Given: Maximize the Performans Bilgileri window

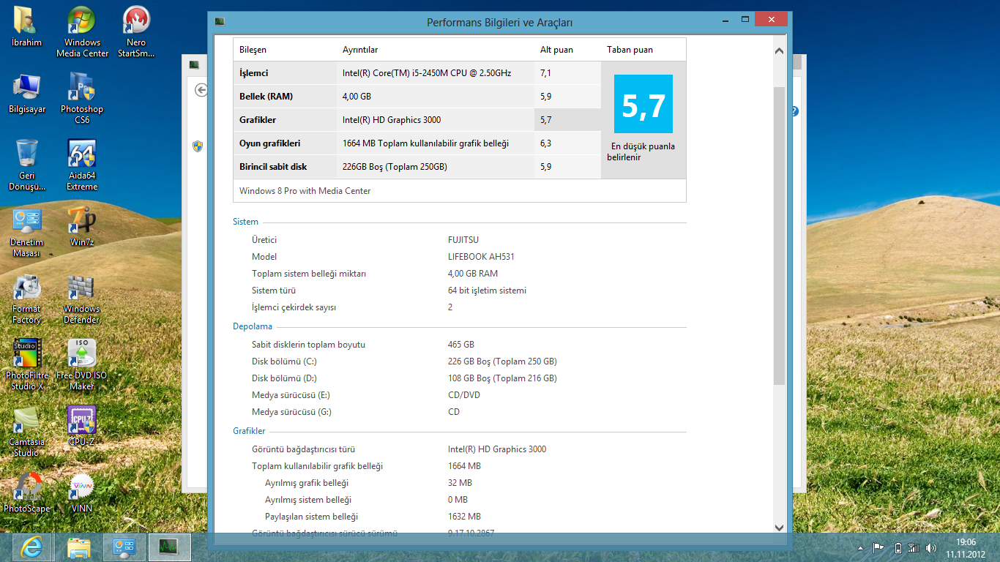Looking at the screenshot, I should click(x=745, y=19).
